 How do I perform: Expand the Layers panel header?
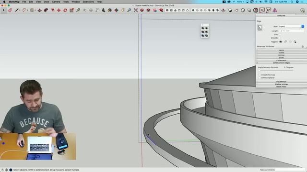[x=282, y=50]
